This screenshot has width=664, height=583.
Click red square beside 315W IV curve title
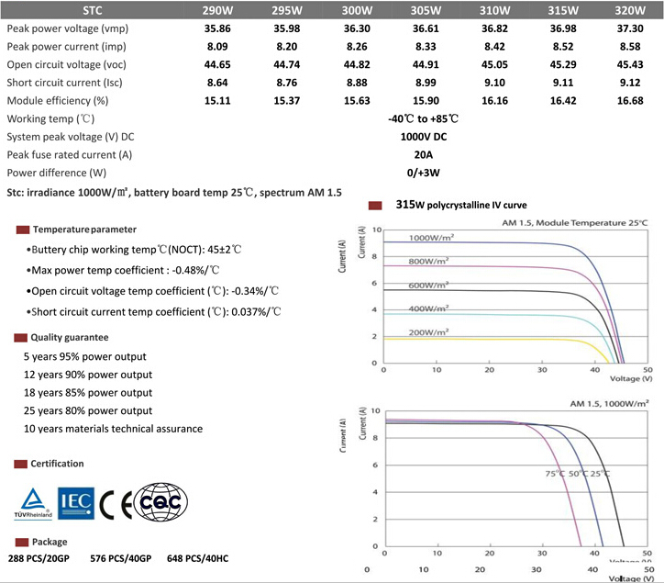click(x=375, y=206)
